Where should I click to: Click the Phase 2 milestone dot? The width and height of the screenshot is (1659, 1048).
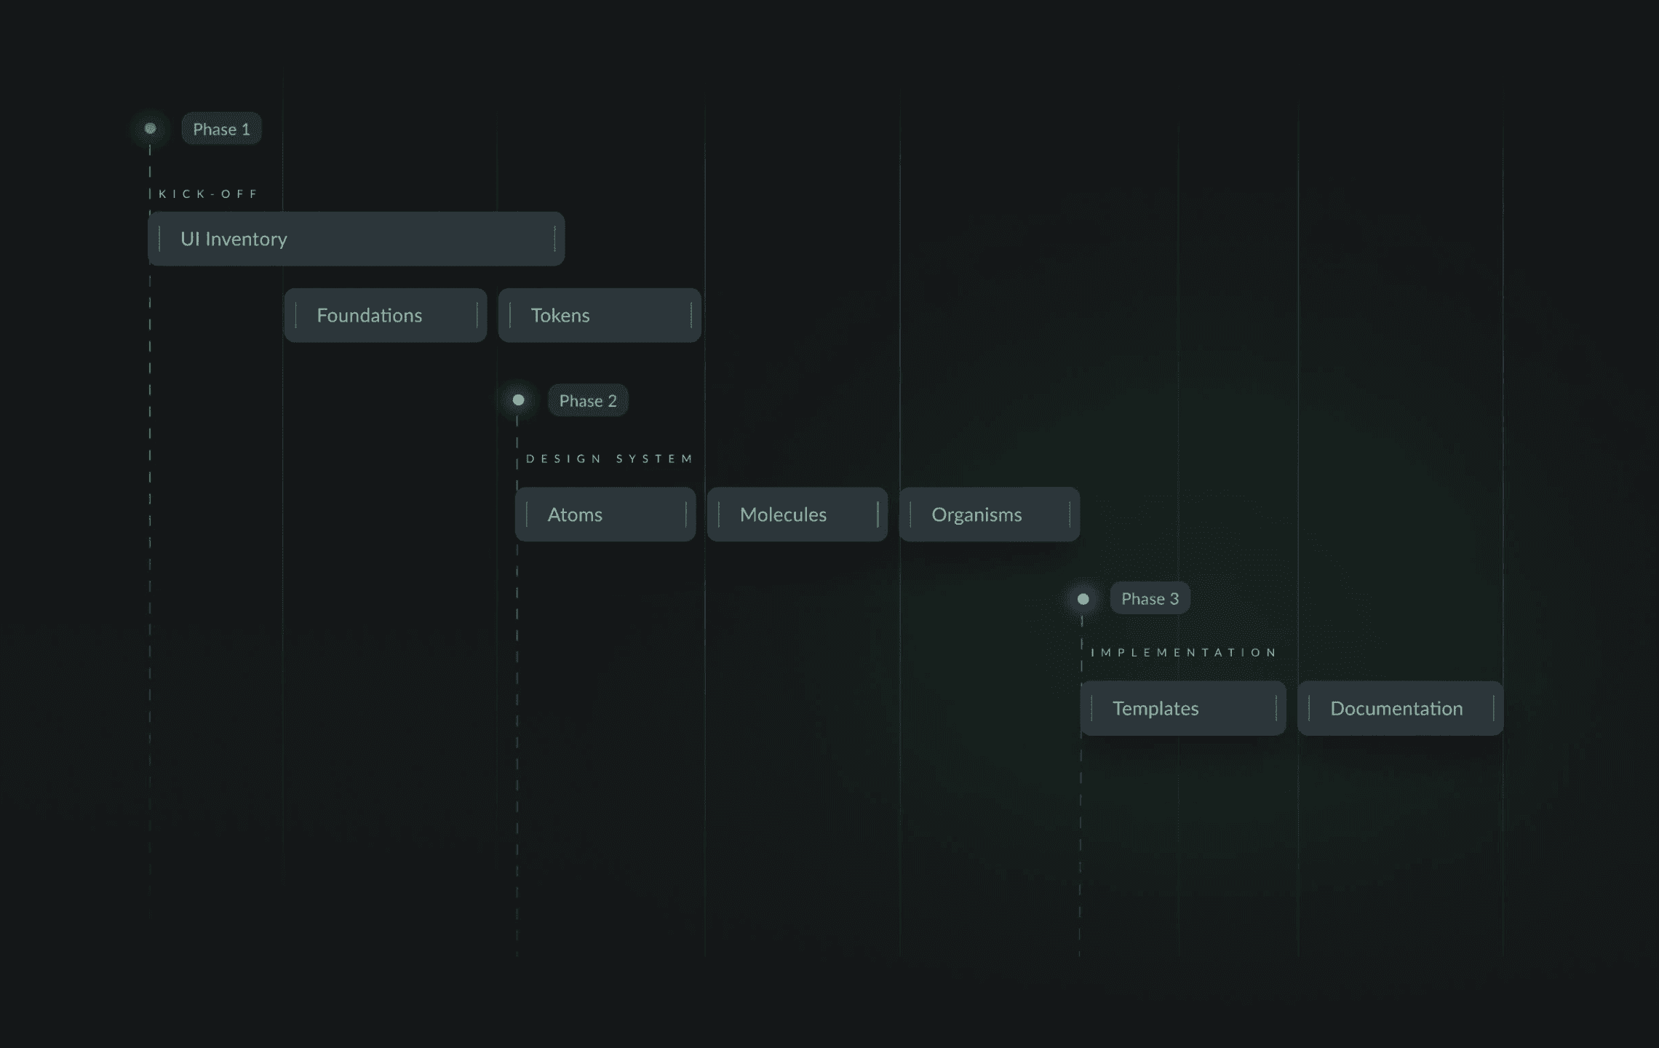[518, 400]
